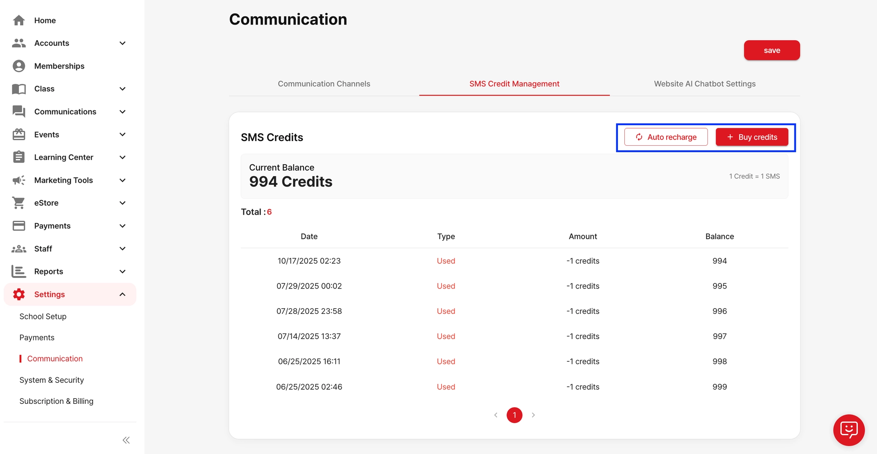Click the Home icon in the sidebar
The image size is (877, 454).
tap(19, 20)
